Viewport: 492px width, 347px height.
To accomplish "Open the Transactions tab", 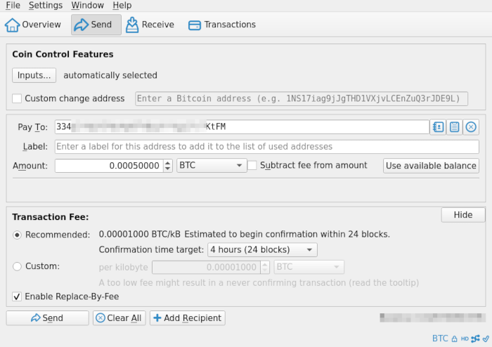I will [222, 25].
